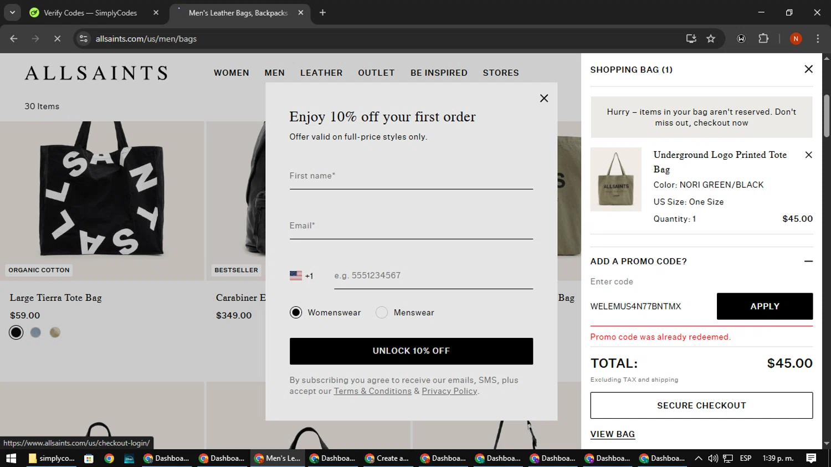Open the Privacy Policy link

[449, 391]
